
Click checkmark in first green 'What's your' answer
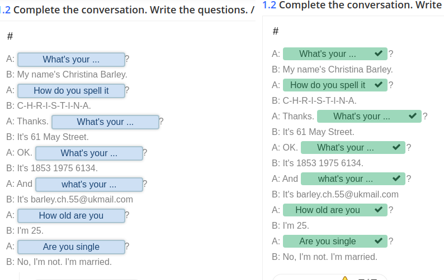point(379,54)
